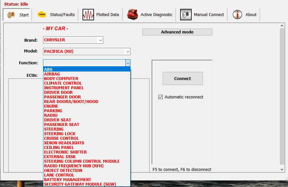Select STEERING COLUMN CONTROL MODULE option
The width and height of the screenshot is (288, 187).
coord(87,161)
